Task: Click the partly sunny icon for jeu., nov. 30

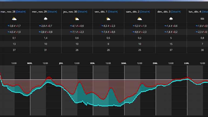Action: pos(77,19)
